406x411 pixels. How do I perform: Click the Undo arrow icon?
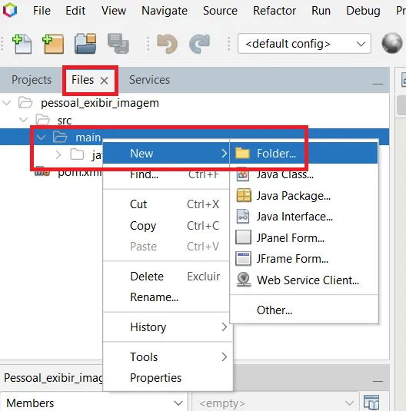tap(167, 44)
